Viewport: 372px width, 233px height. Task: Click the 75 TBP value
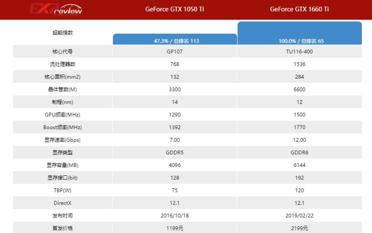click(x=175, y=190)
